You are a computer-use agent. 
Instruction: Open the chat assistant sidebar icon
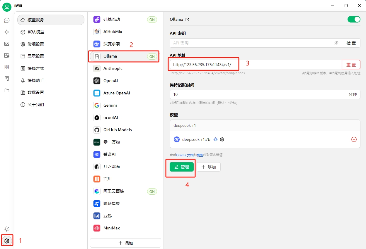7,20
